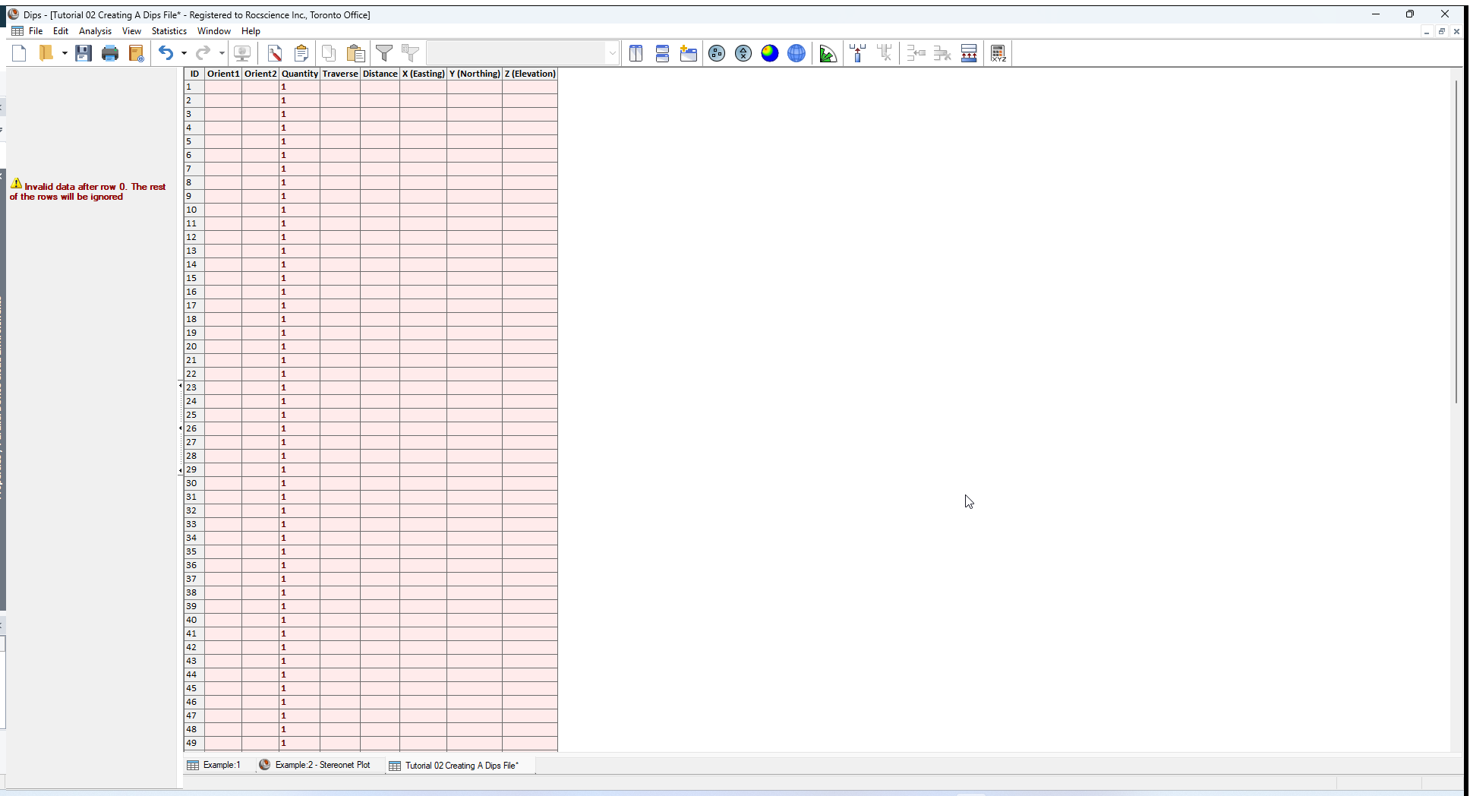The image size is (1470, 796).
Task: Expand the Undo history dropdown
Action: (183, 53)
